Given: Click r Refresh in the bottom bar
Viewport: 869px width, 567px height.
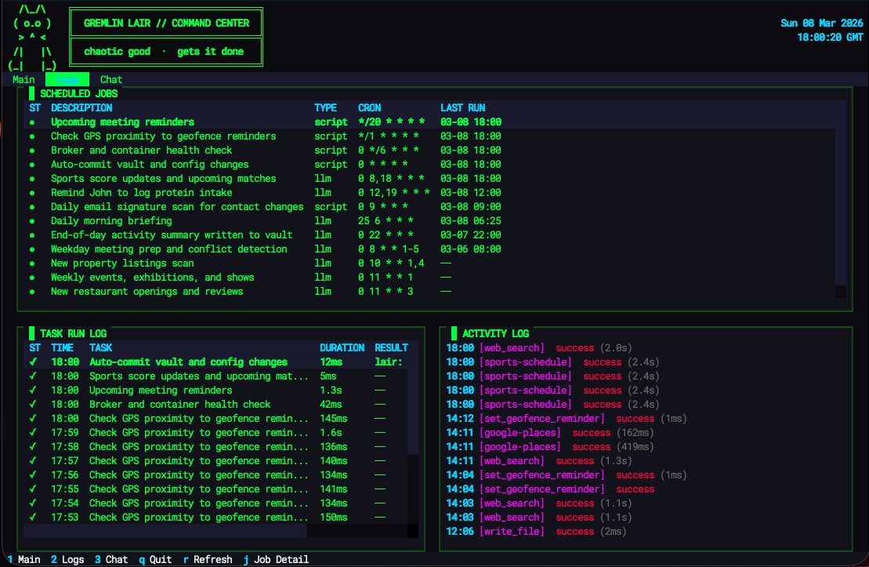Looking at the screenshot, I should pyautogui.click(x=208, y=559).
